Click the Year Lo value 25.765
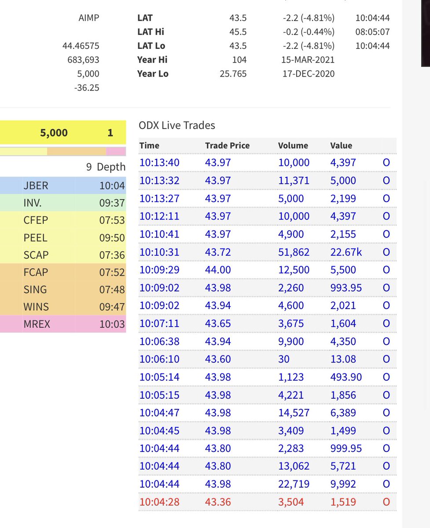This screenshot has width=430, height=528. 233,74
